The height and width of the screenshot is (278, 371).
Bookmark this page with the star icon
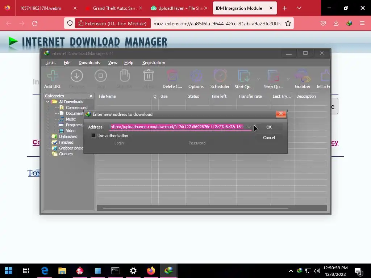pyautogui.click(x=288, y=24)
